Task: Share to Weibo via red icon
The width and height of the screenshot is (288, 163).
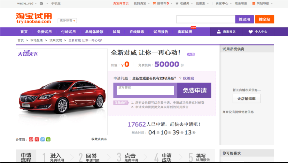Action: coord(31,139)
